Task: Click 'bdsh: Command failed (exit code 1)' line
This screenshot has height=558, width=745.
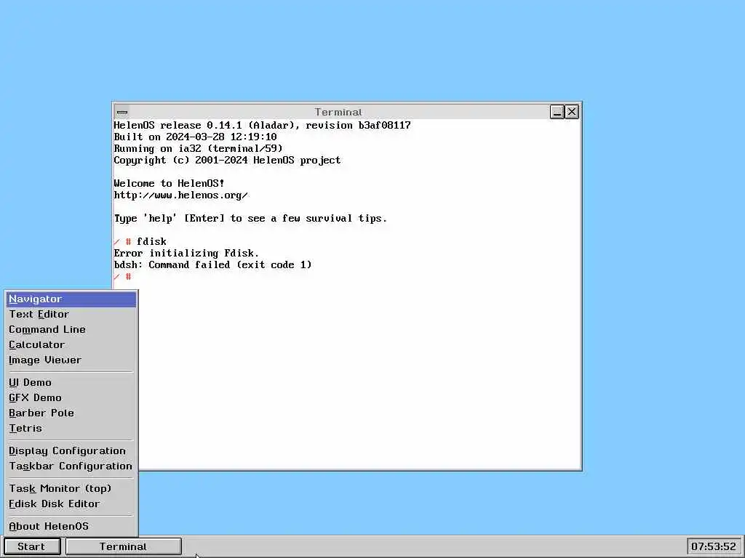Action: tap(213, 264)
